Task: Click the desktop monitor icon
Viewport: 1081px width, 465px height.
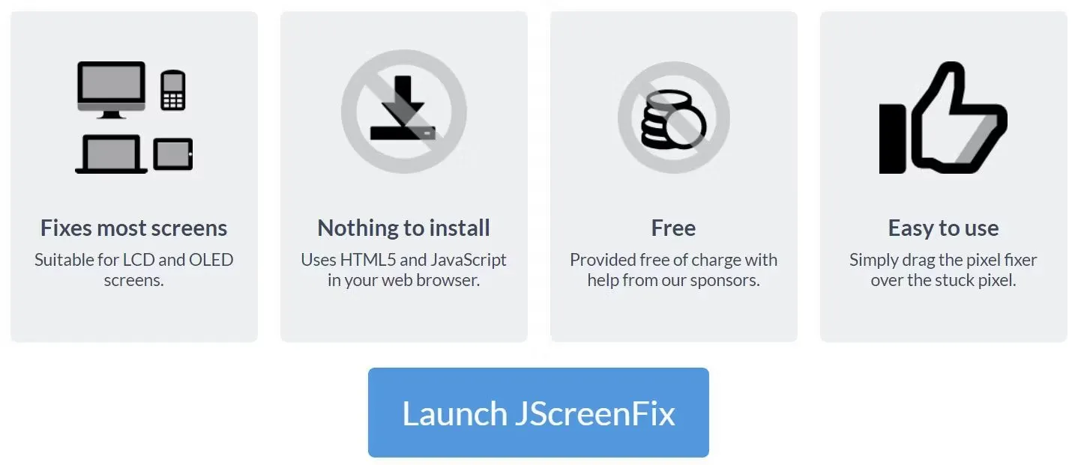Action: [x=111, y=89]
